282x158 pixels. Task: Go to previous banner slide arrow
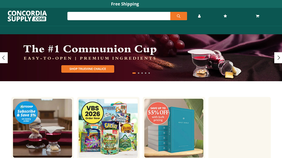pyautogui.click(x=4, y=58)
